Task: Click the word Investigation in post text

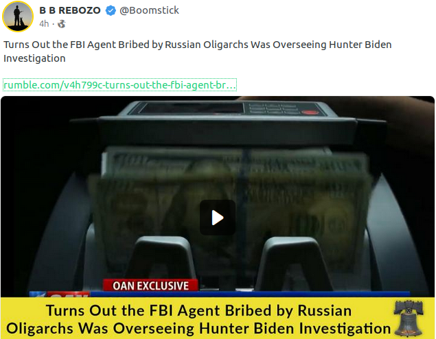Action: click(34, 58)
